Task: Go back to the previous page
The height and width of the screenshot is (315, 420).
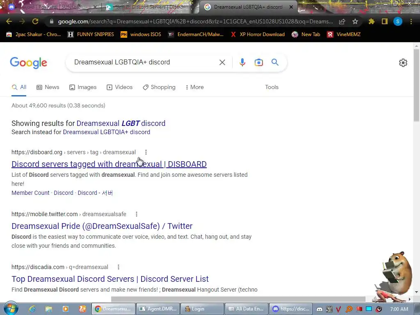Action: tap(9, 21)
